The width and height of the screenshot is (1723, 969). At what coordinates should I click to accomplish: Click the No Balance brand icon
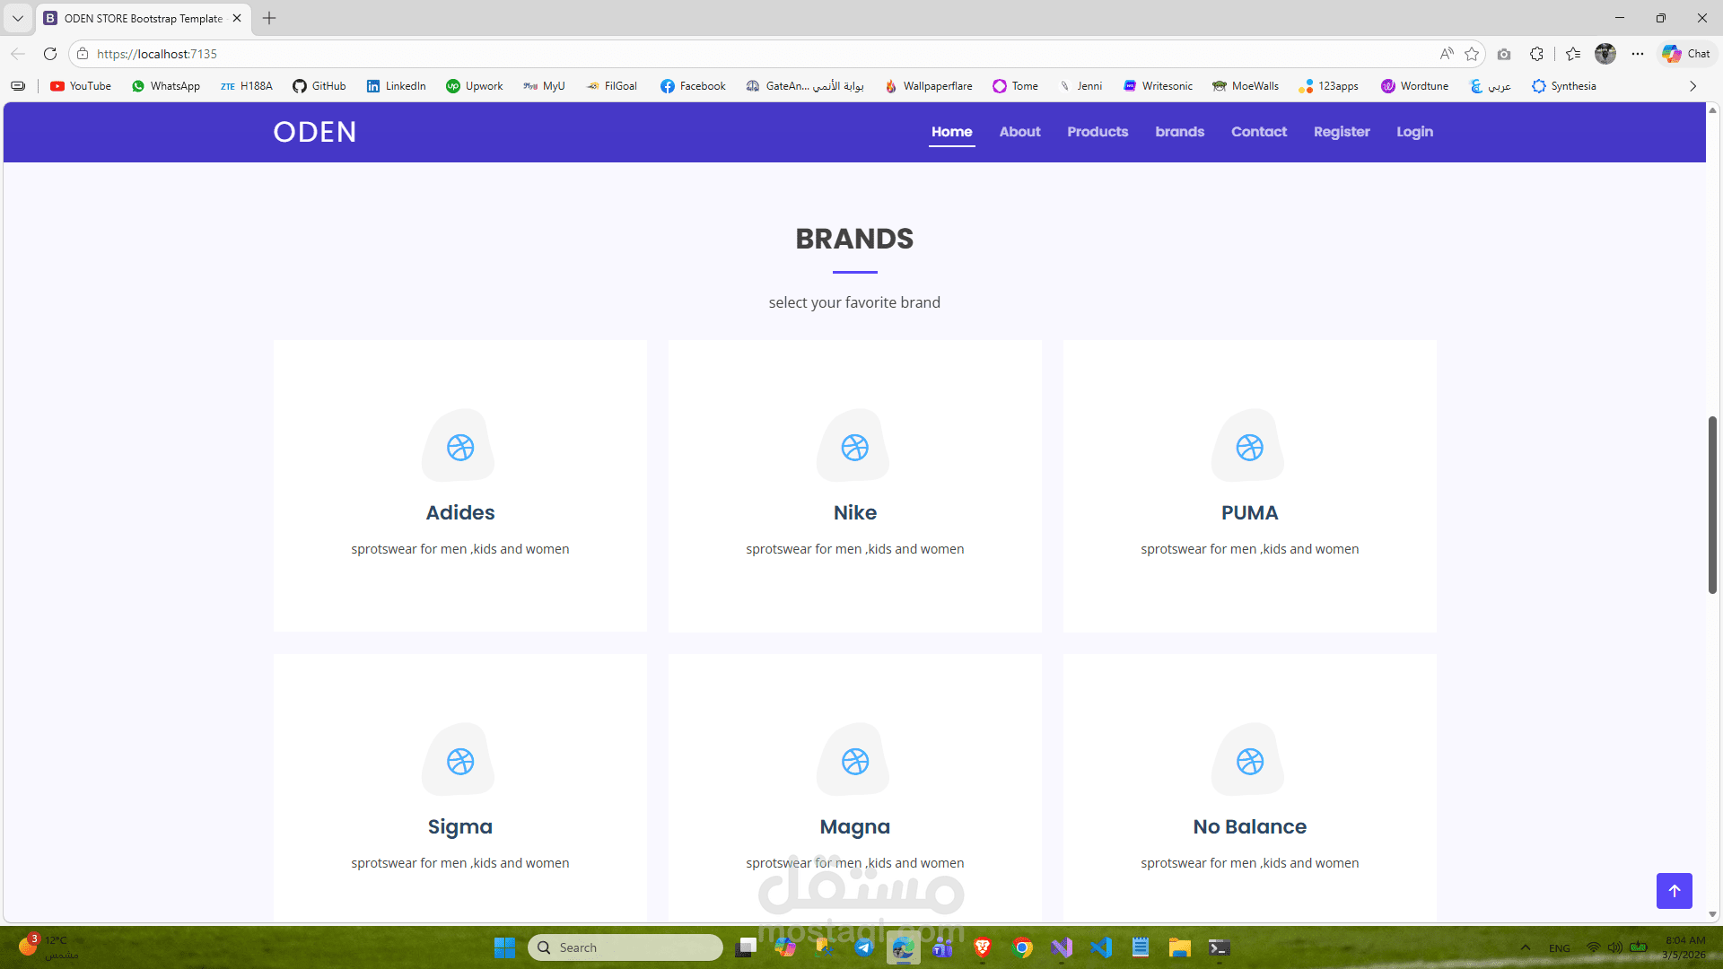tap(1249, 761)
